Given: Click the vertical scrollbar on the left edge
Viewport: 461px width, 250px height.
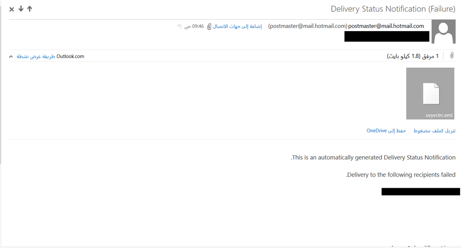Looking at the screenshot, I should [x=0, y=85].
